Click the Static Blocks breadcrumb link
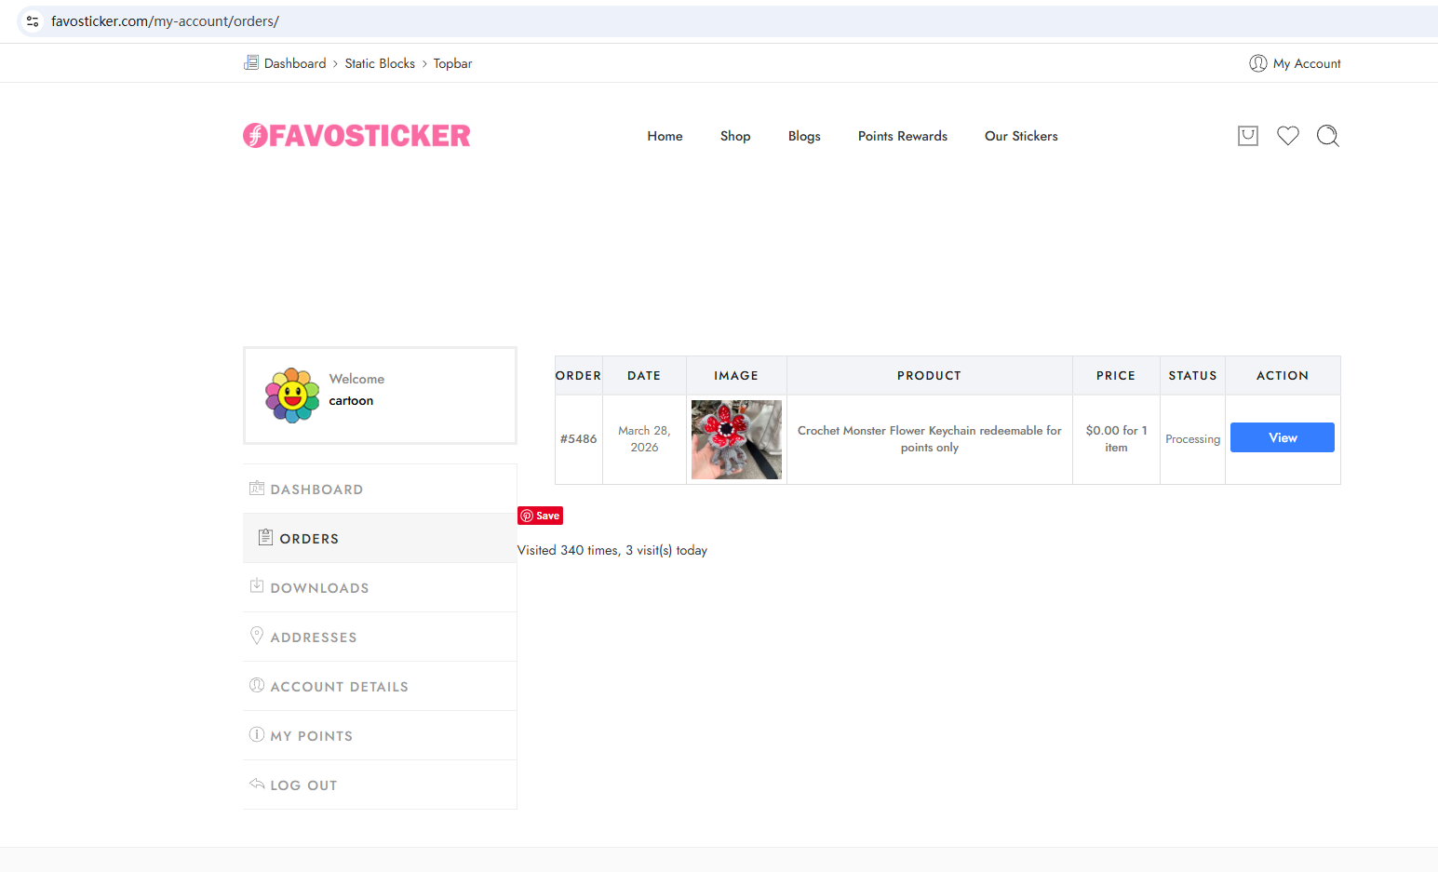 click(380, 63)
